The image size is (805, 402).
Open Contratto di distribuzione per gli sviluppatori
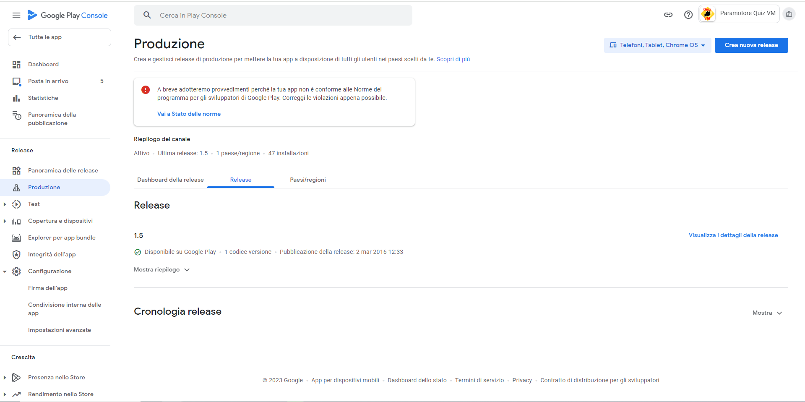click(x=600, y=381)
